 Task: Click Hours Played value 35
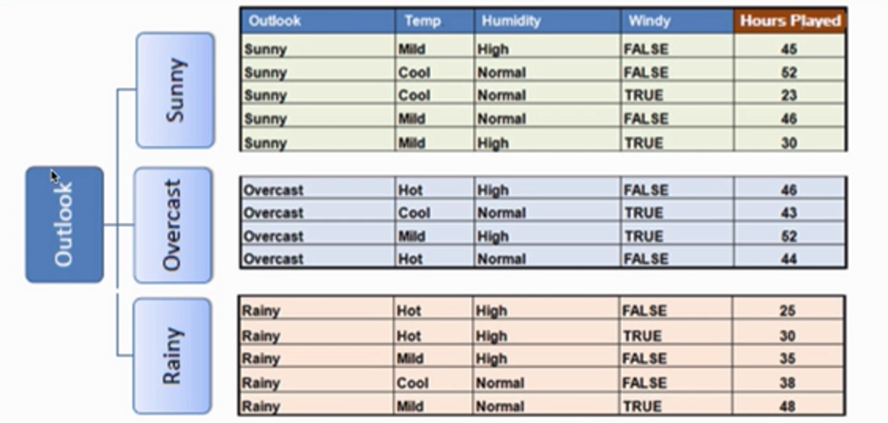(787, 359)
